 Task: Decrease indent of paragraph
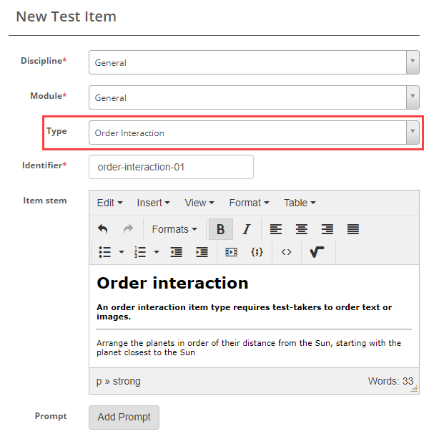[176, 252]
